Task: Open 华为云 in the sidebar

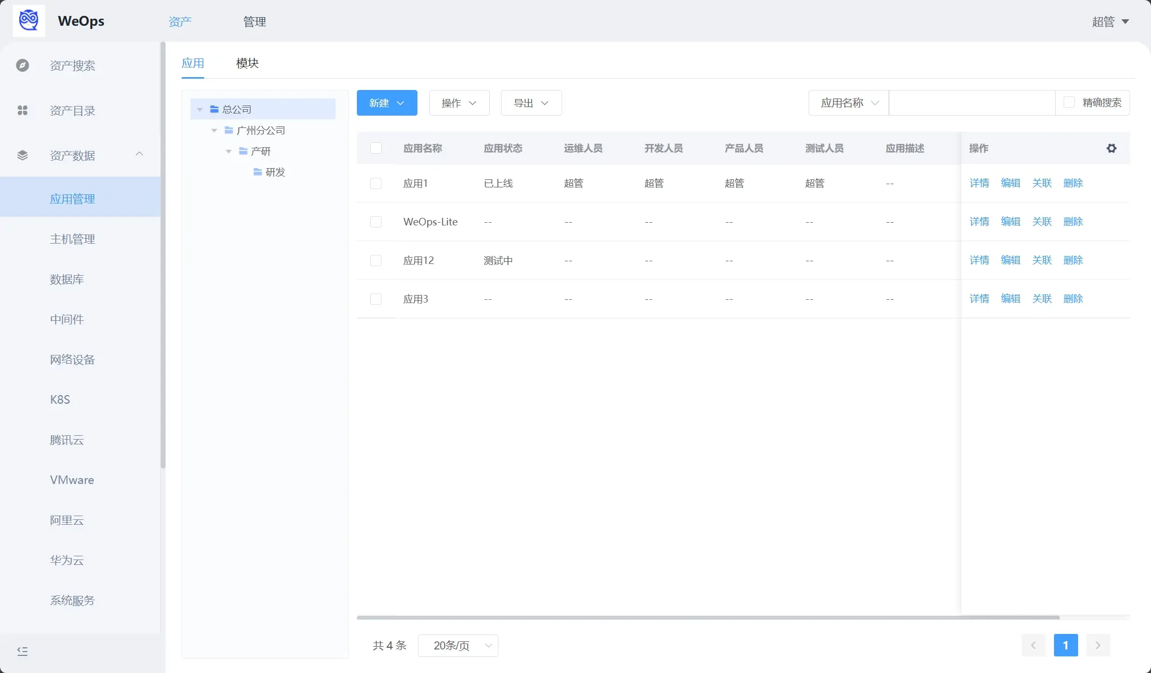Action: [x=80, y=560]
